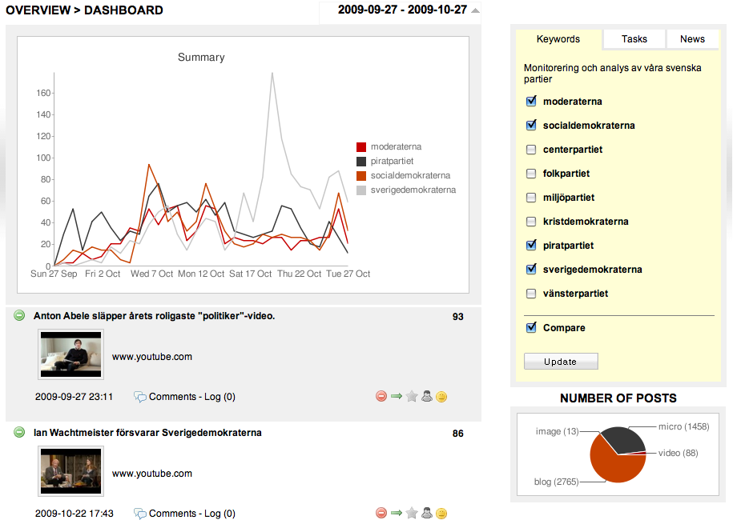Click red remove icon on Anton Abele post
This screenshot has height=524, width=733.
(381, 396)
